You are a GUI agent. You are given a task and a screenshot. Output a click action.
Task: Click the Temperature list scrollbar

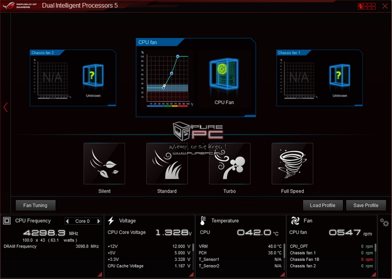pos(284,252)
